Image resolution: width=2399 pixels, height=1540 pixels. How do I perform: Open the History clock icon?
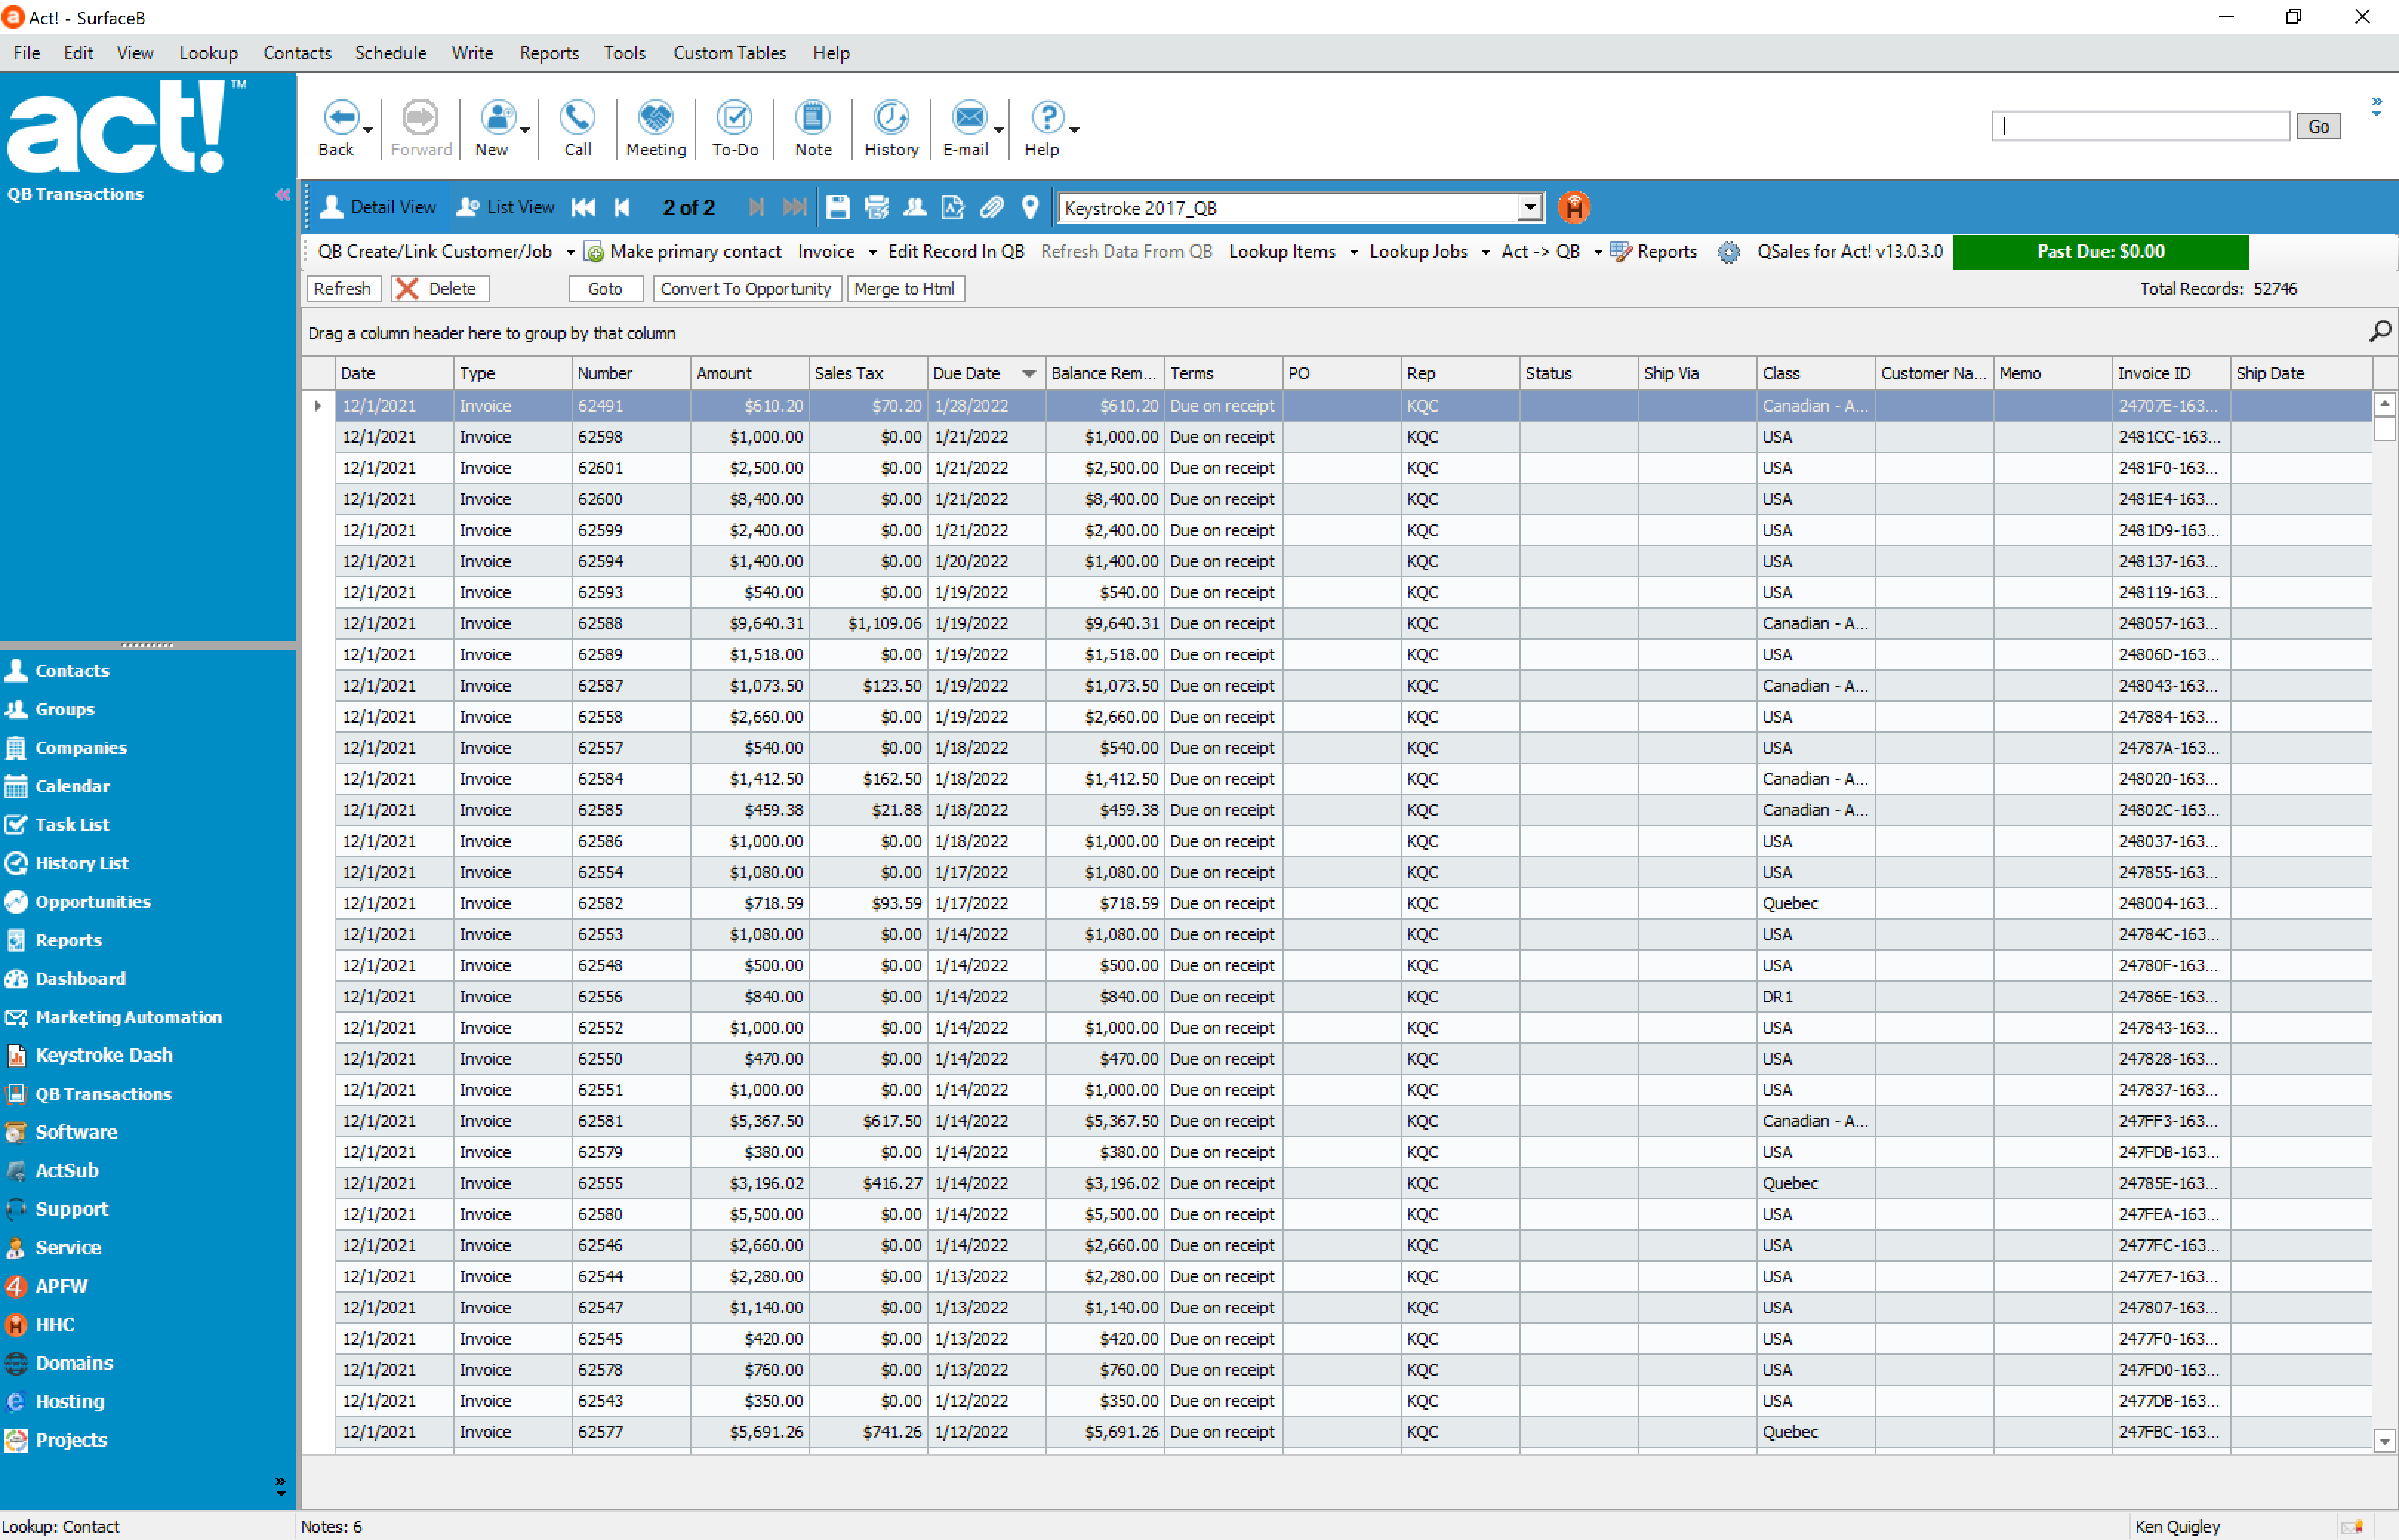[891, 118]
